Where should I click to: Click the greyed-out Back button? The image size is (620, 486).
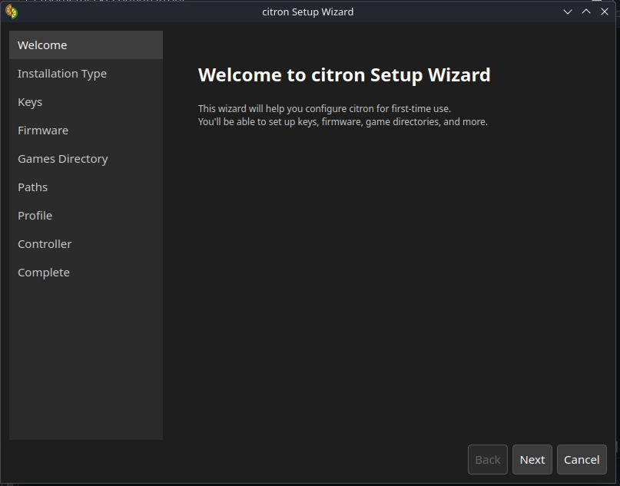(488, 460)
